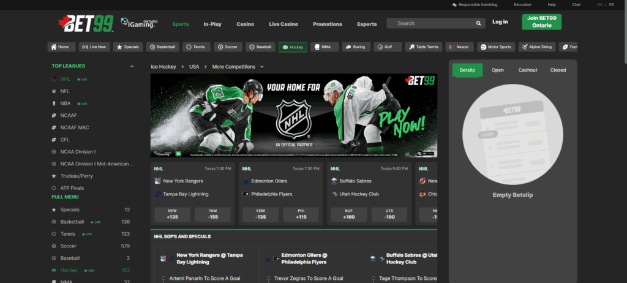627x283 pixels.
Task: Select Basketball in sports bar
Action: [163, 47]
